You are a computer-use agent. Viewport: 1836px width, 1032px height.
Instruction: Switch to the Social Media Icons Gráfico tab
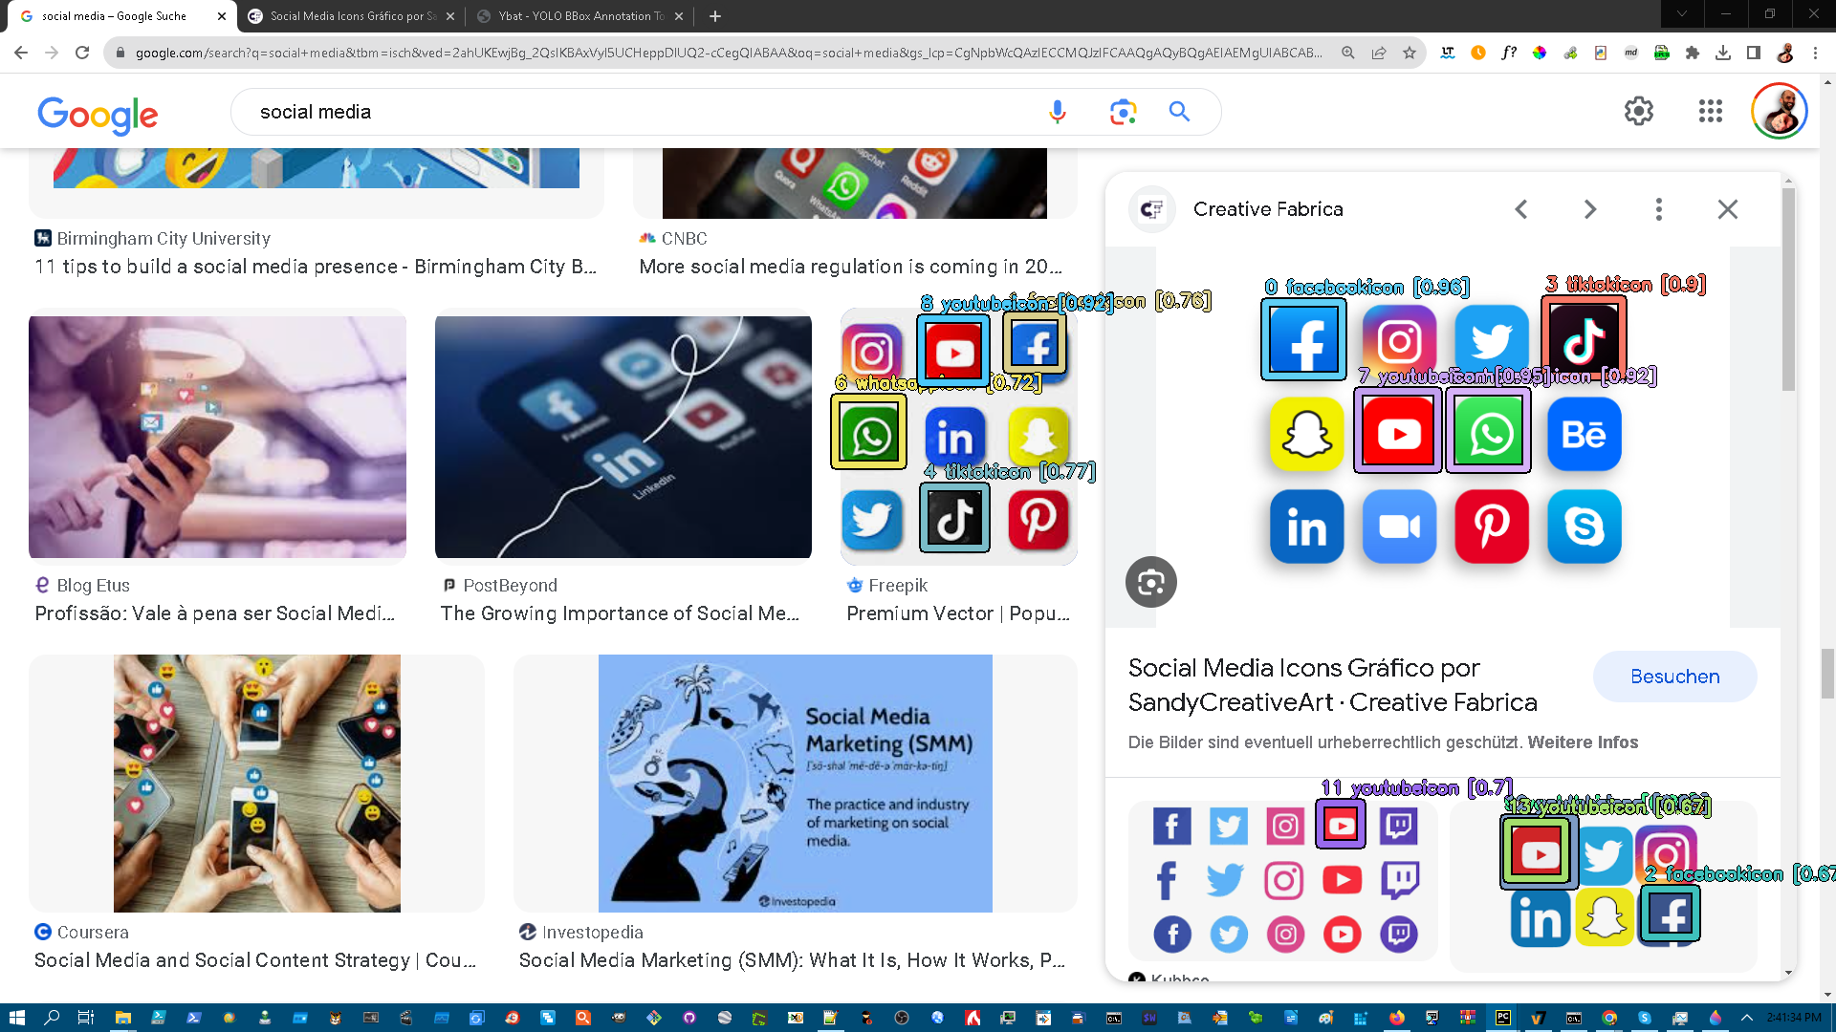click(351, 16)
